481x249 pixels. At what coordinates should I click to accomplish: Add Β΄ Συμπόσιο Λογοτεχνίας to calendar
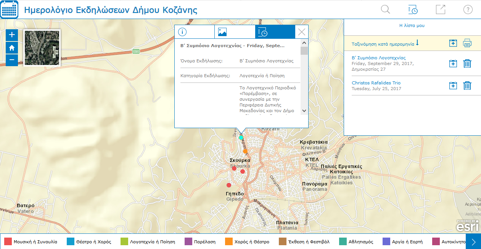point(453,63)
